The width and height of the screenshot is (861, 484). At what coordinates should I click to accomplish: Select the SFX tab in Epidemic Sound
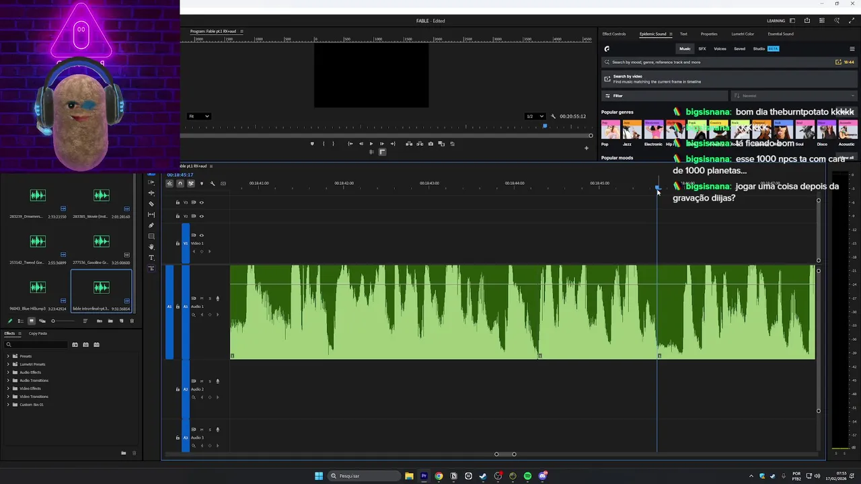[702, 48]
